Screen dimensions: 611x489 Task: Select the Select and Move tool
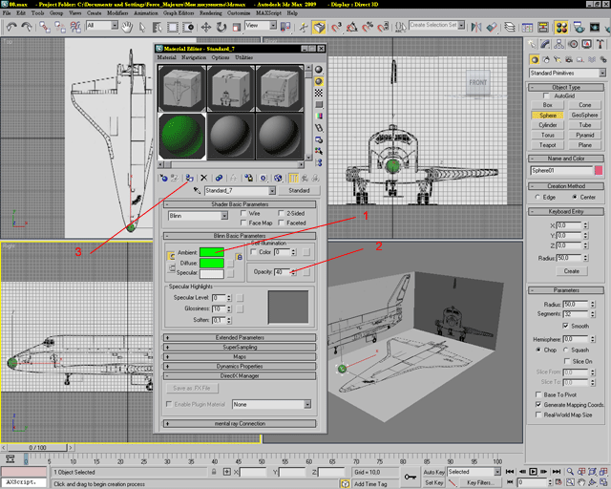pyautogui.click(x=206, y=27)
